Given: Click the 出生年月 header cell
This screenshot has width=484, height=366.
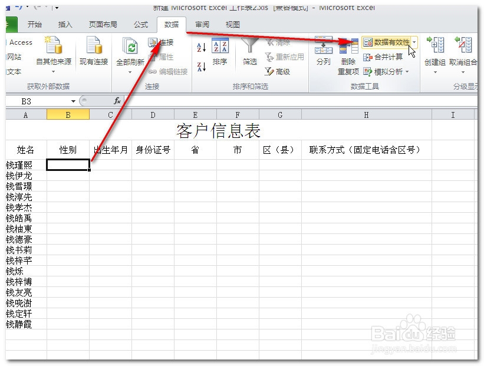Looking at the screenshot, I should pyautogui.click(x=110, y=150).
